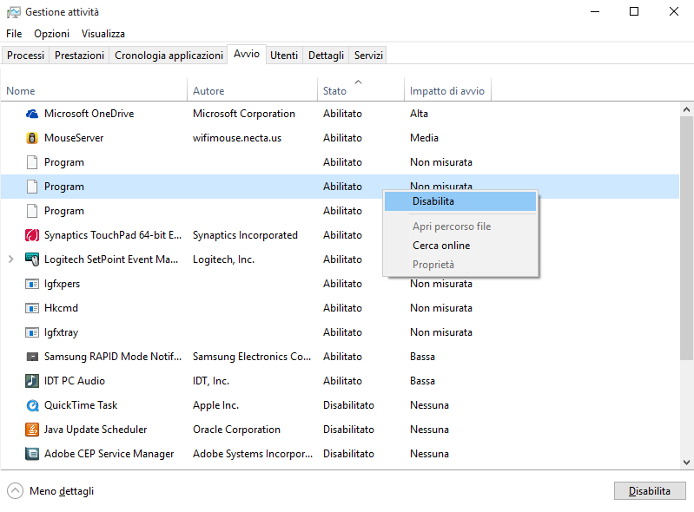Click the Igfxtray window icon

pos(32,332)
